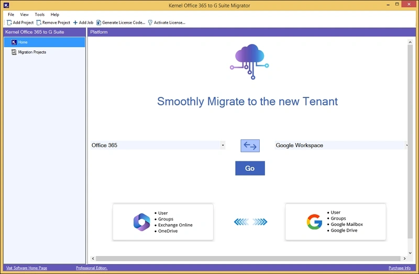419x274 pixels.
Task: Click the Purchase Info link
Action: coord(399,268)
